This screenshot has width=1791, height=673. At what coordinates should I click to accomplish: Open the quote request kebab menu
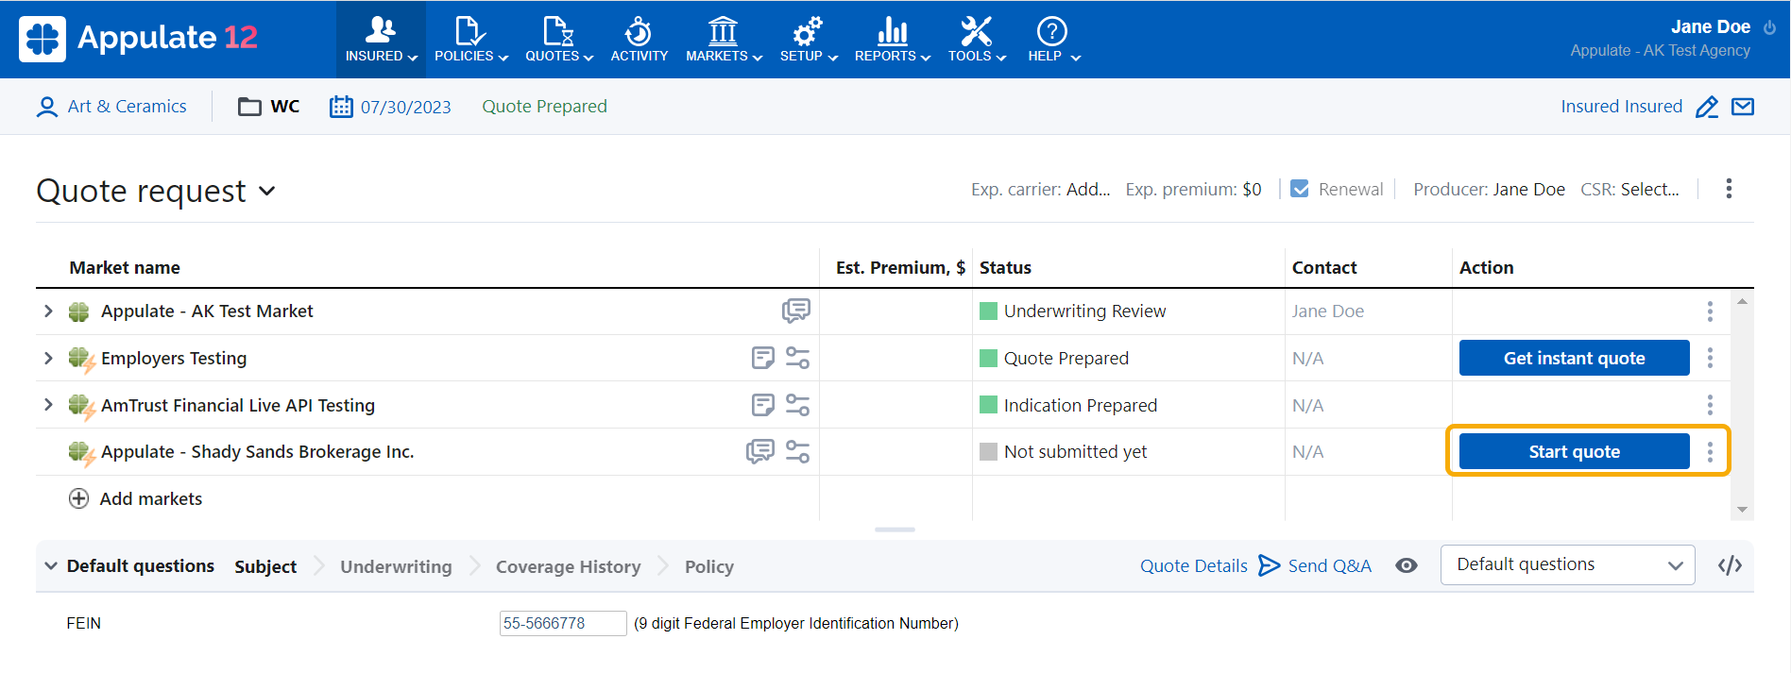tap(1729, 189)
